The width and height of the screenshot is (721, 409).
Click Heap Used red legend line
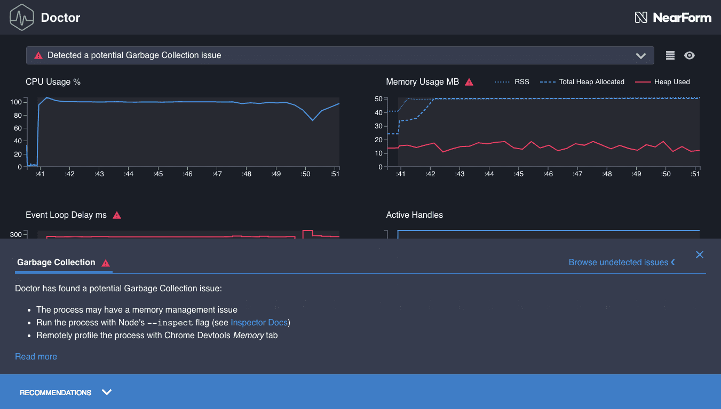point(643,82)
